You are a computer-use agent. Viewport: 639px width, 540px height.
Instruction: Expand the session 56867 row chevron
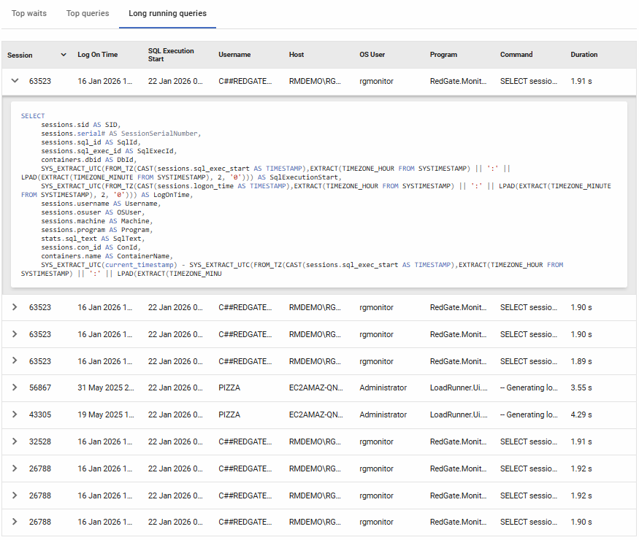[x=15, y=388]
